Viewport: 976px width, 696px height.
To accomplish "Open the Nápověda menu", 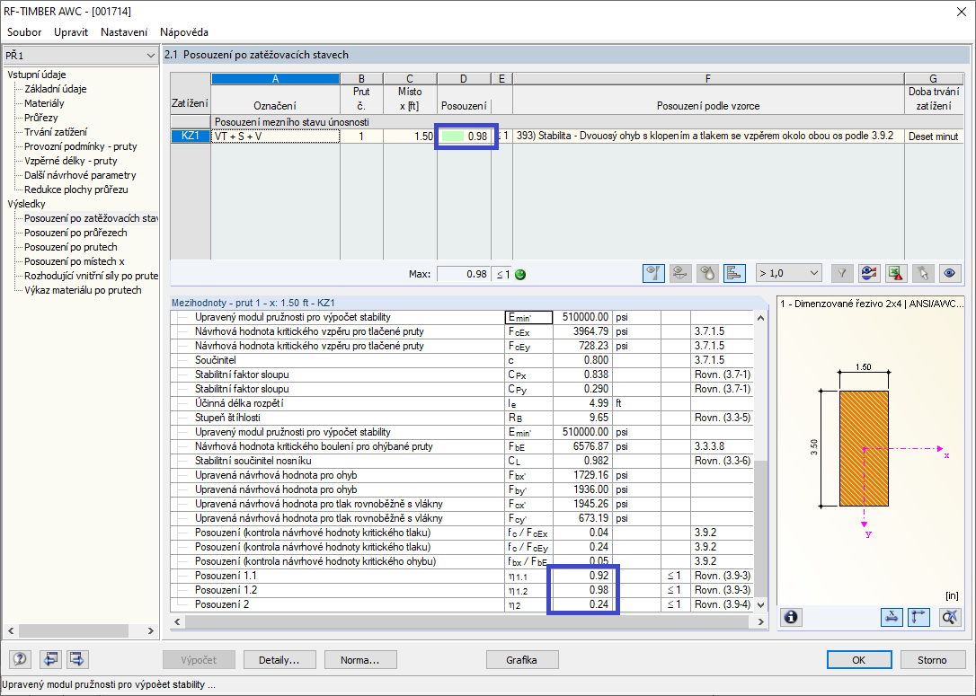I will pos(184,32).
